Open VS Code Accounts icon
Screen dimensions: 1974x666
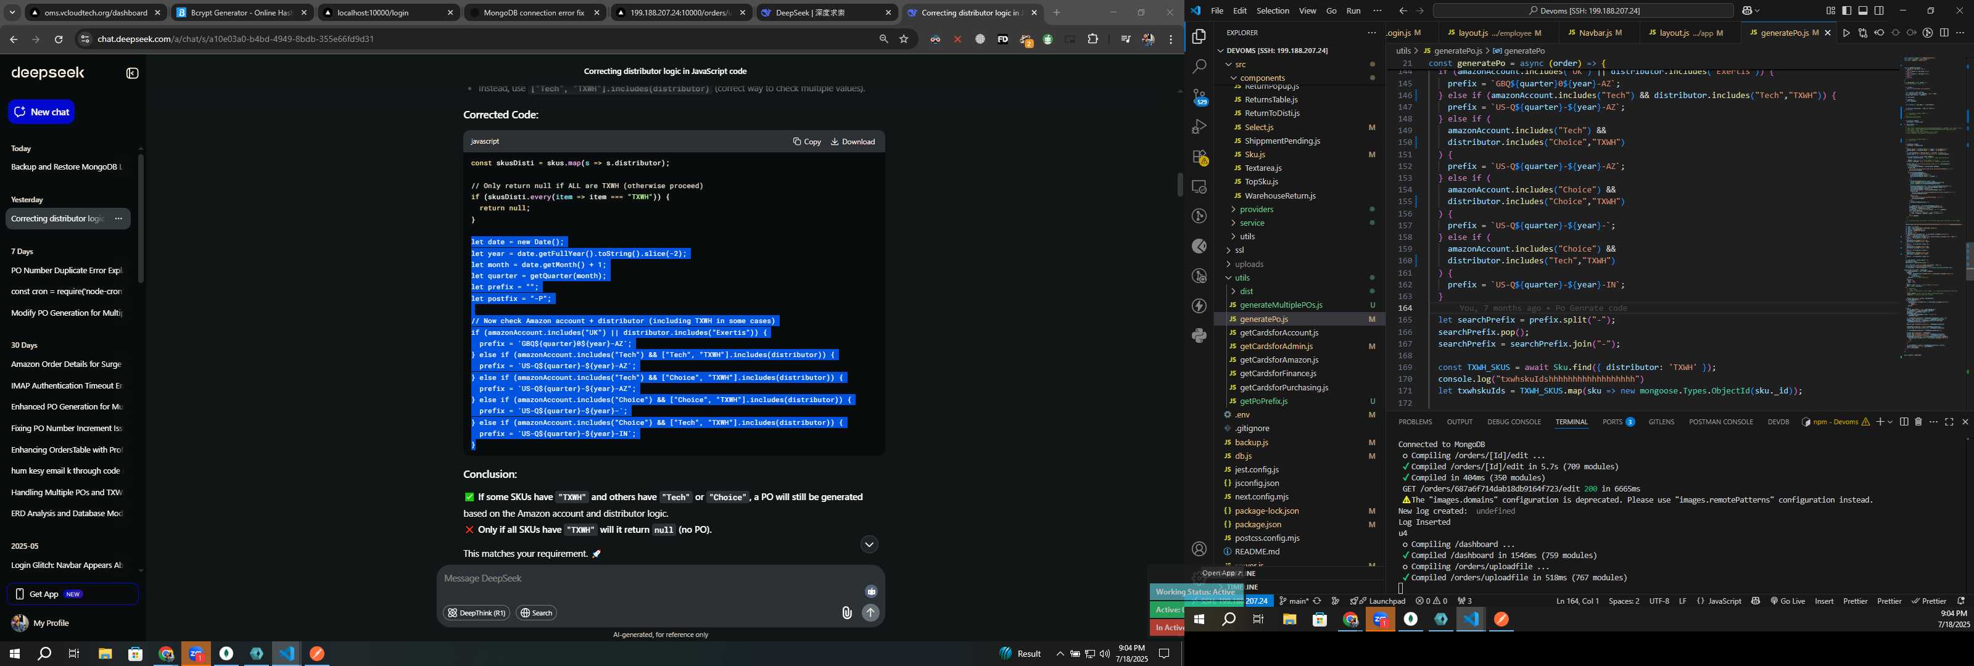[1199, 549]
